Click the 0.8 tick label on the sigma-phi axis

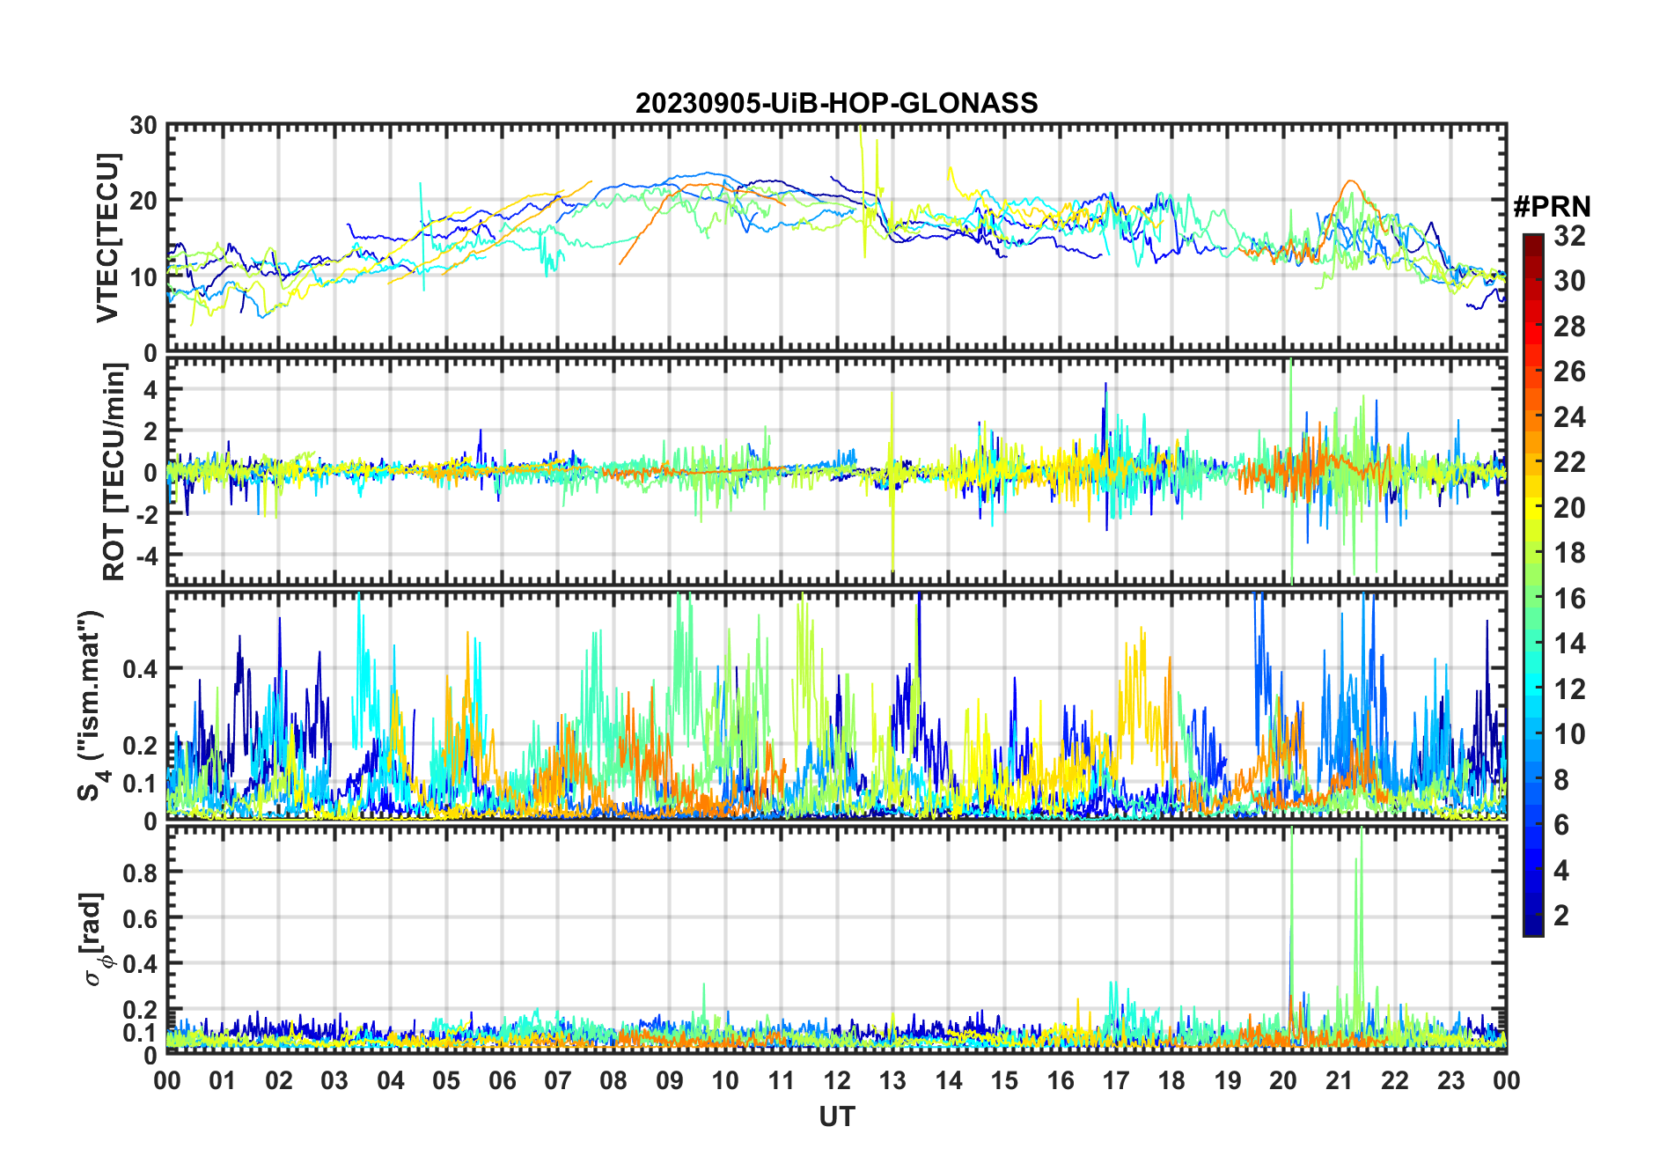point(141,873)
